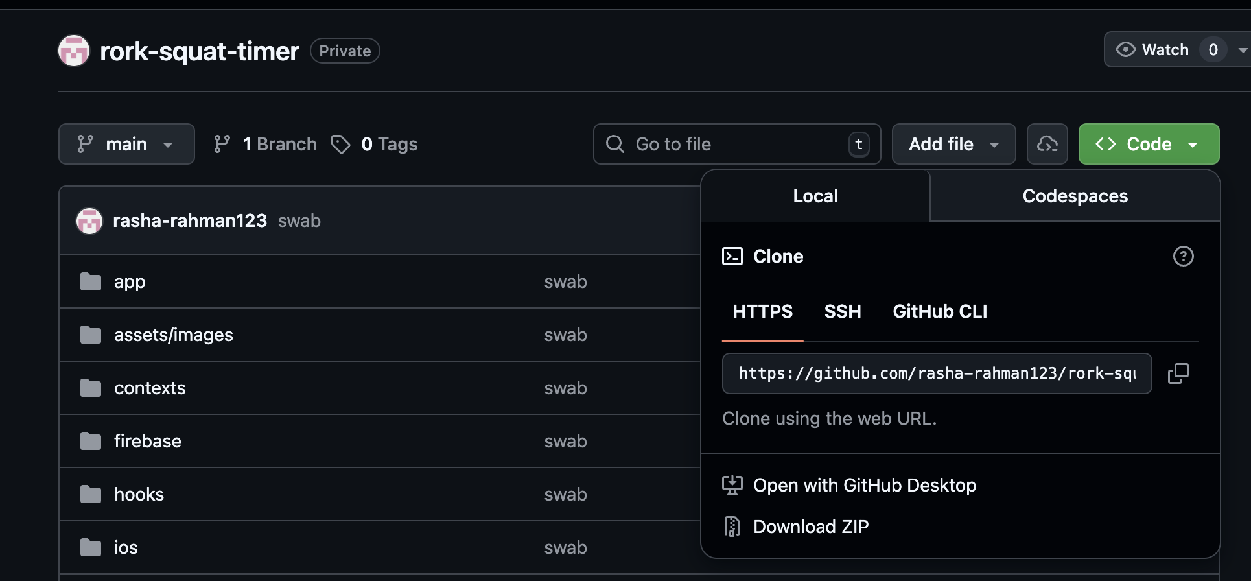Click the Private visibility badge
The width and height of the screenshot is (1251, 581).
click(345, 51)
